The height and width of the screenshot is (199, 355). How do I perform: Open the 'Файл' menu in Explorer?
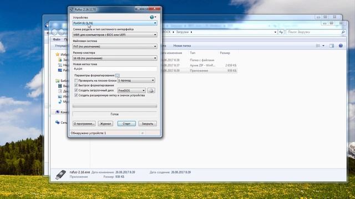click(57, 39)
